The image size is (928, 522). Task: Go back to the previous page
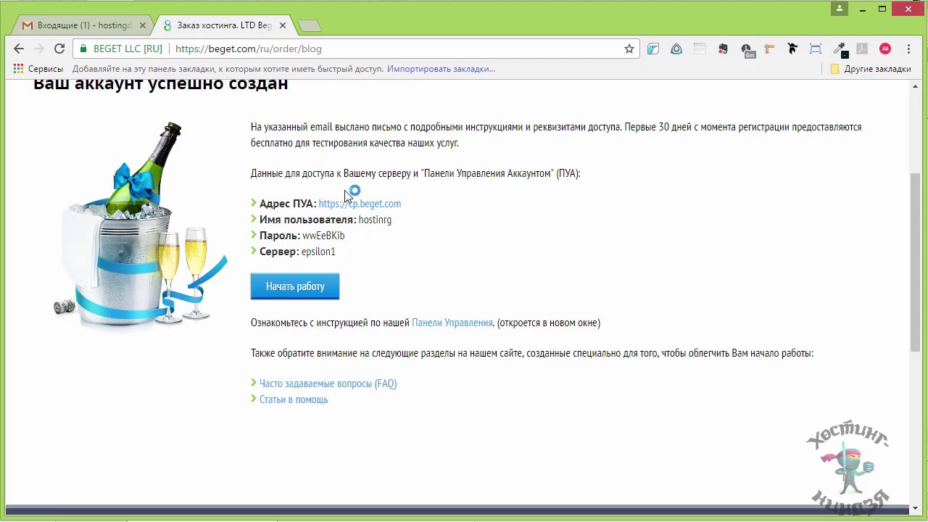click(19, 49)
